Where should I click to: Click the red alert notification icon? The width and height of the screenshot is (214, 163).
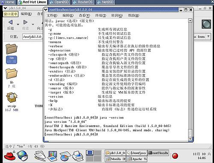[175, 156]
